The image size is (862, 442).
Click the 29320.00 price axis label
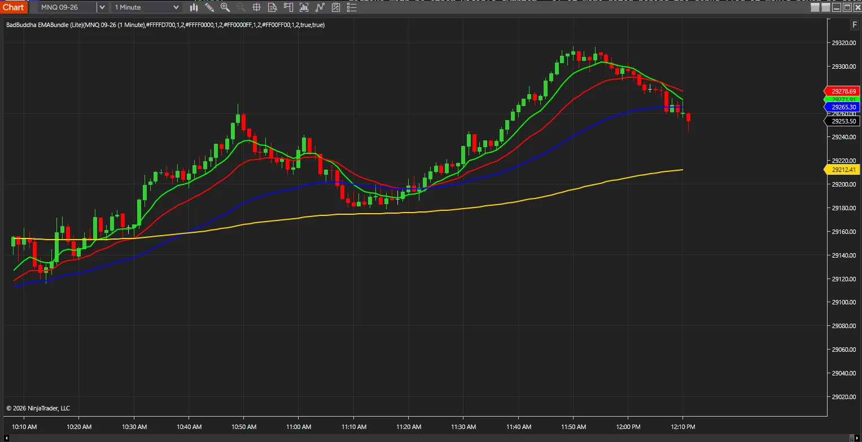tap(844, 43)
